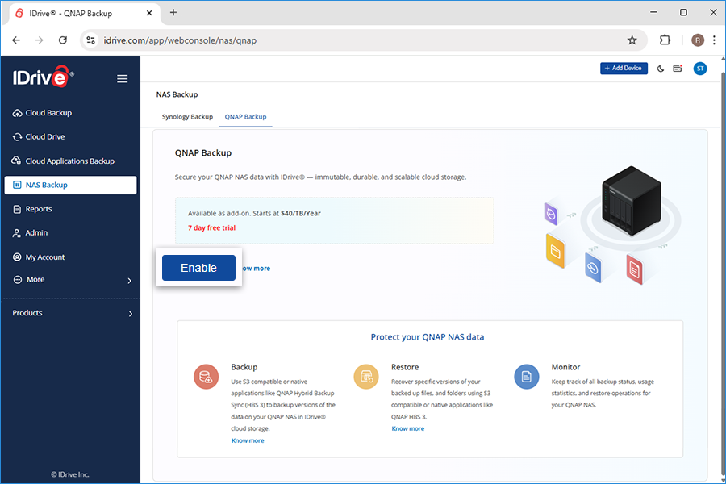Reload the page with refresh icon
Viewport: 726px width, 484px height.
click(x=63, y=40)
